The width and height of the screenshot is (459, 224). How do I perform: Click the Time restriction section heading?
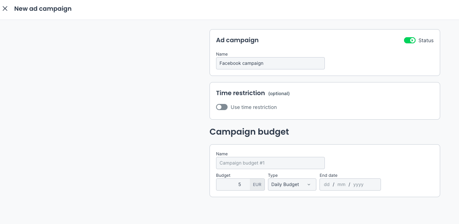tap(240, 93)
